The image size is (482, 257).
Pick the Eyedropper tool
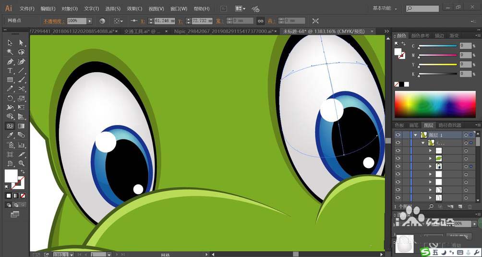[x=10, y=135]
